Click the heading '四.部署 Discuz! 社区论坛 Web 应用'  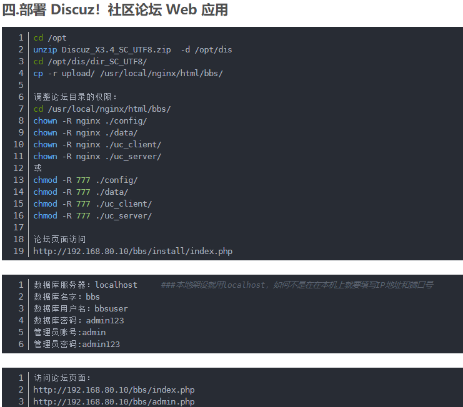(x=115, y=9)
